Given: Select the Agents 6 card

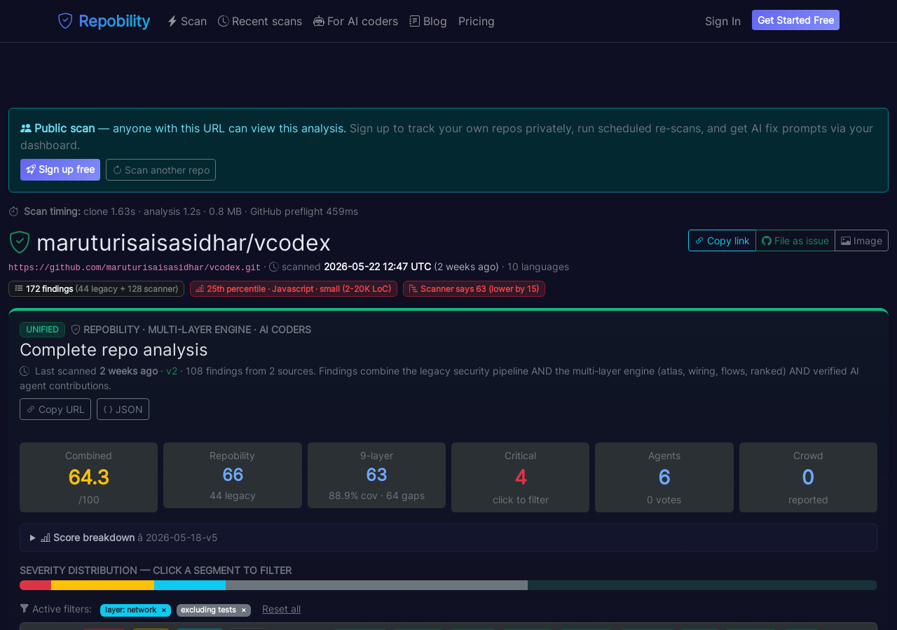Looking at the screenshot, I should pyautogui.click(x=664, y=477).
